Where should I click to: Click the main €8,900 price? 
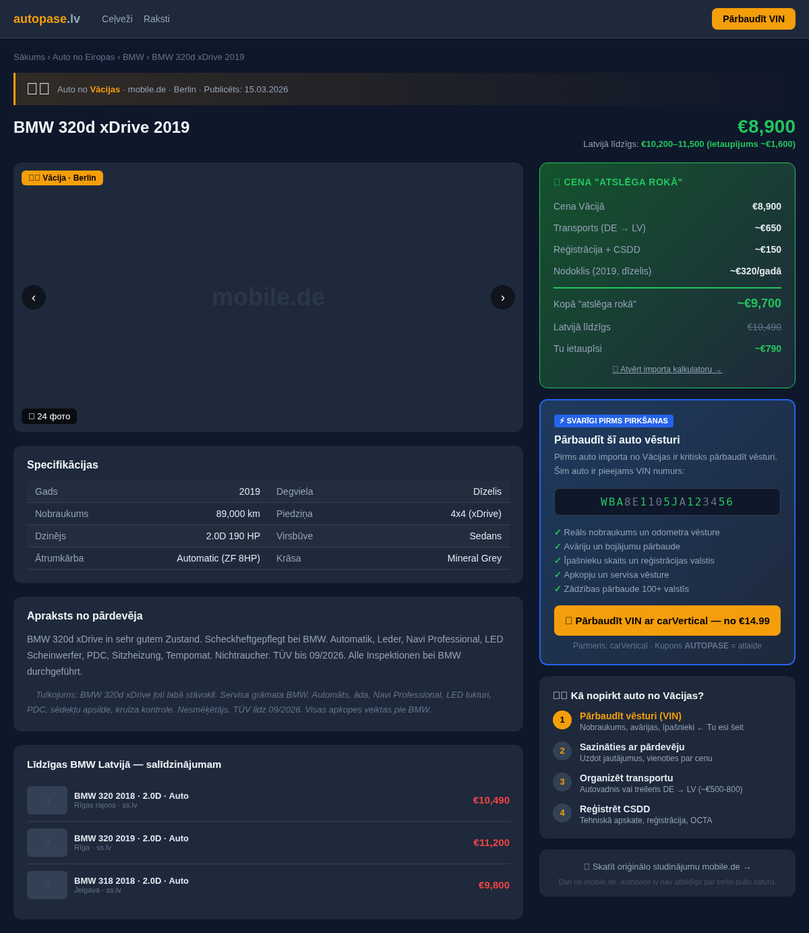click(767, 127)
